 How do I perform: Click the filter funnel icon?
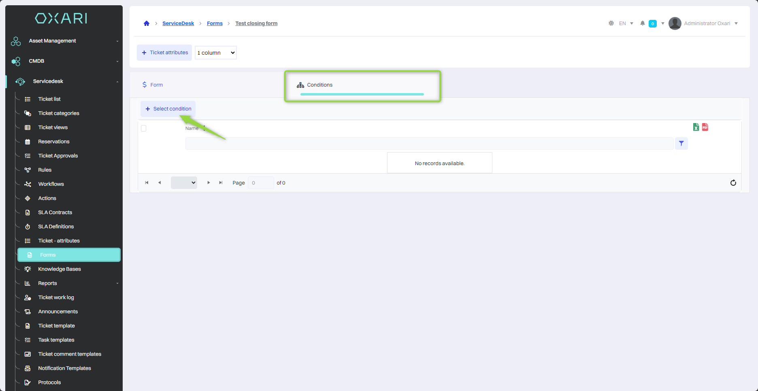click(x=681, y=143)
